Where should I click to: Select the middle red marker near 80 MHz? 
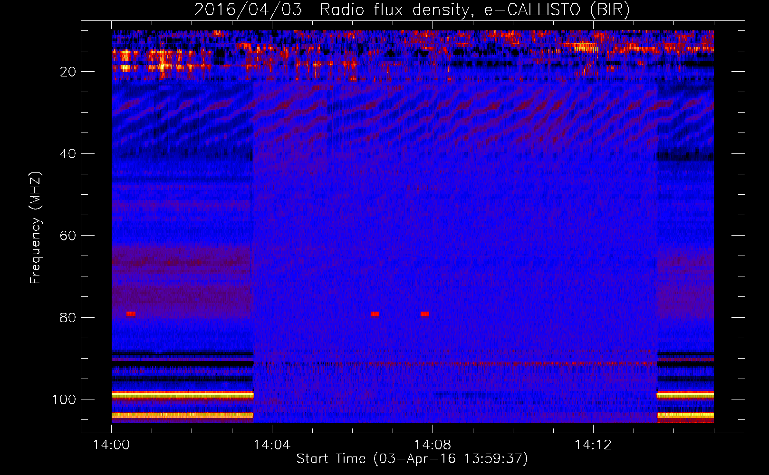point(375,314)
